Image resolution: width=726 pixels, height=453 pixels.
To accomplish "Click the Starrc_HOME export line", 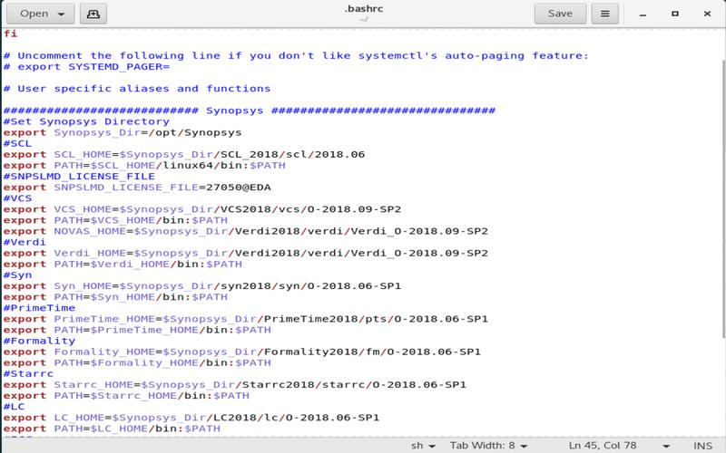I will point(235,385).
